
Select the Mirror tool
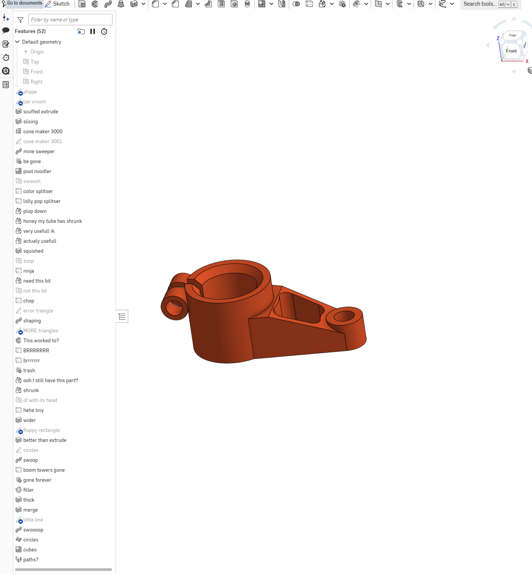tap(282, 4)
